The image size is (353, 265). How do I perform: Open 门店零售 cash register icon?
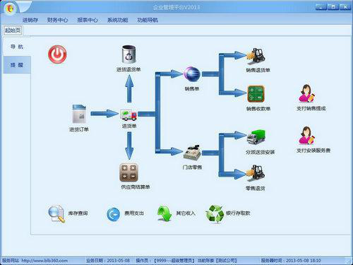[192, 152]
